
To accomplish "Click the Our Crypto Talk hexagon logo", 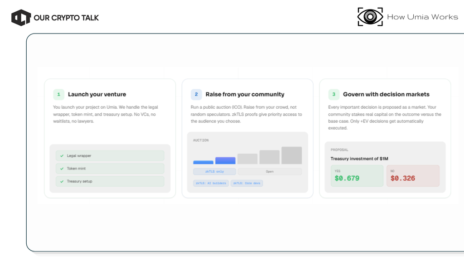I will 21,18.
